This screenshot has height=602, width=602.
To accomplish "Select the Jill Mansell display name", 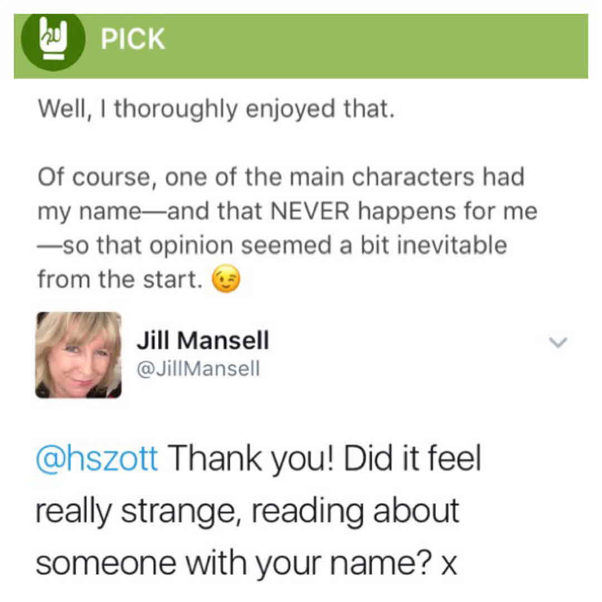I will click(x=203, y=340).
